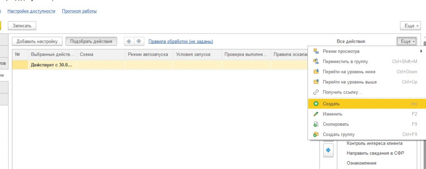Select Контроль интереса клиента in list
The width and height of the screenshot is (426, 169).
point(374,143)
